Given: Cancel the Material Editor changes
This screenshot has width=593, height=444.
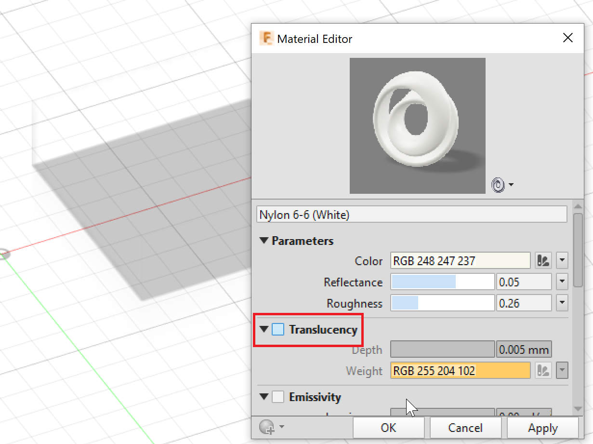Looking at the screenshot, I should coord(465,428).
